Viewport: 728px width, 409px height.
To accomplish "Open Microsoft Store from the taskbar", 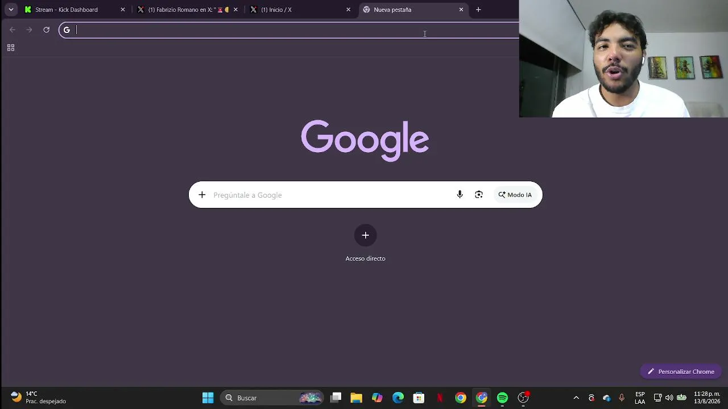I will point(419,398).
